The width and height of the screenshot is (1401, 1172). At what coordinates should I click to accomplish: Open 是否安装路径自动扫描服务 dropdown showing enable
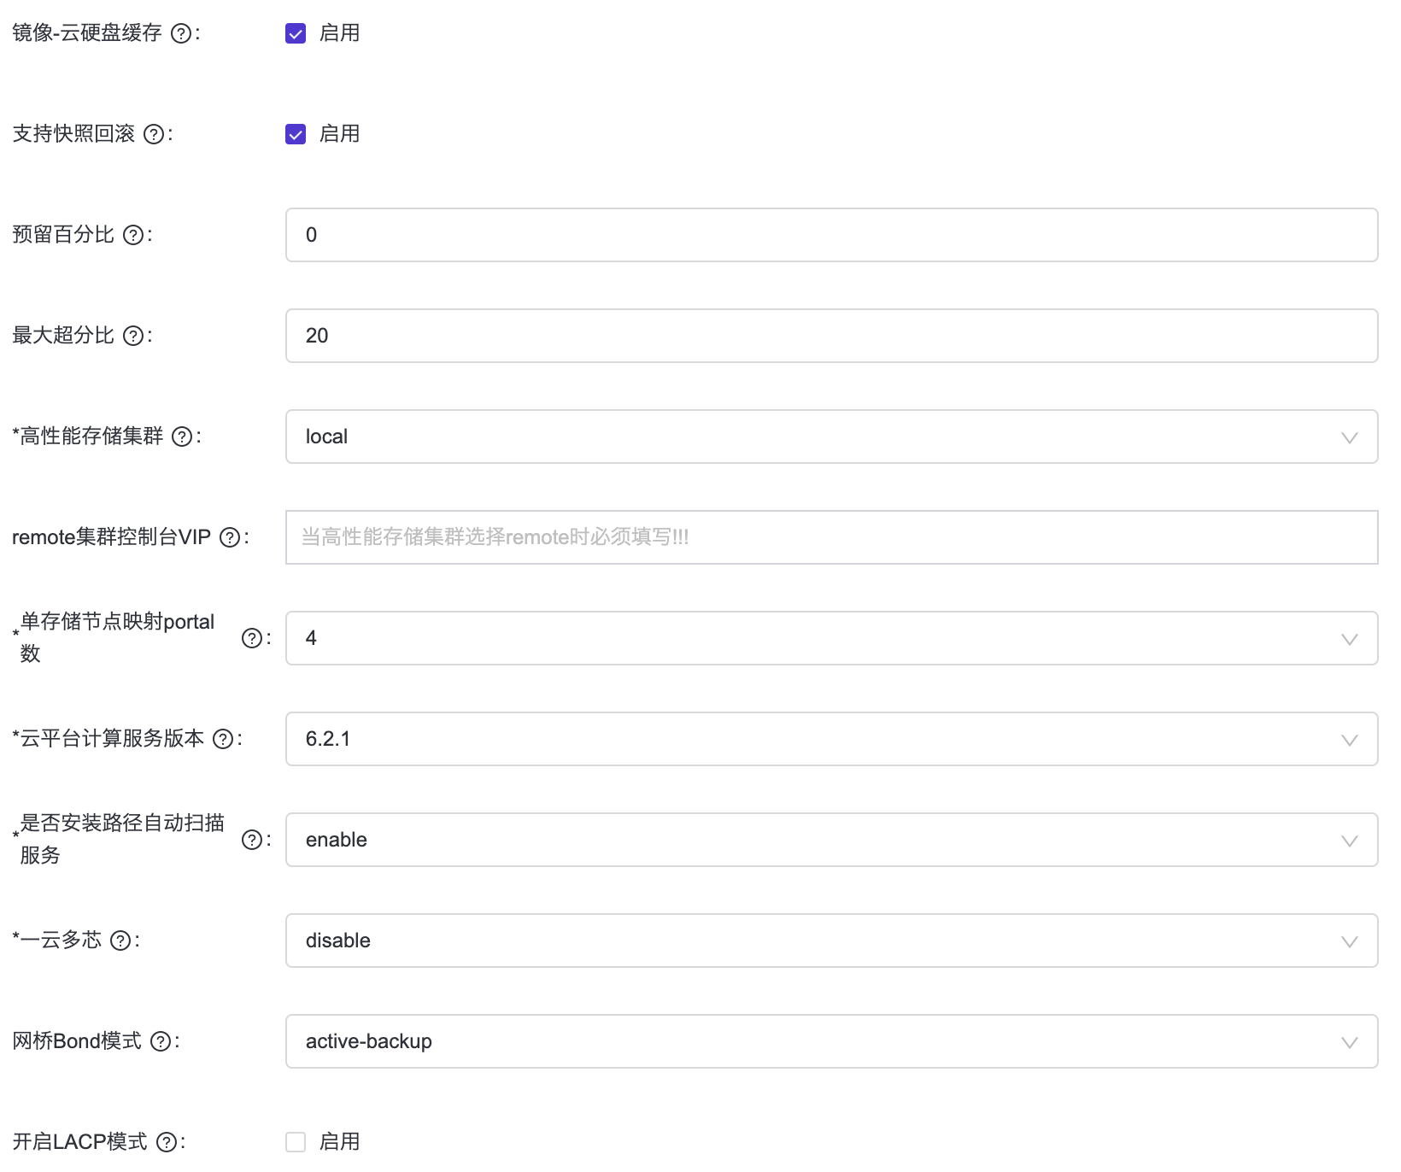(830, 840)
